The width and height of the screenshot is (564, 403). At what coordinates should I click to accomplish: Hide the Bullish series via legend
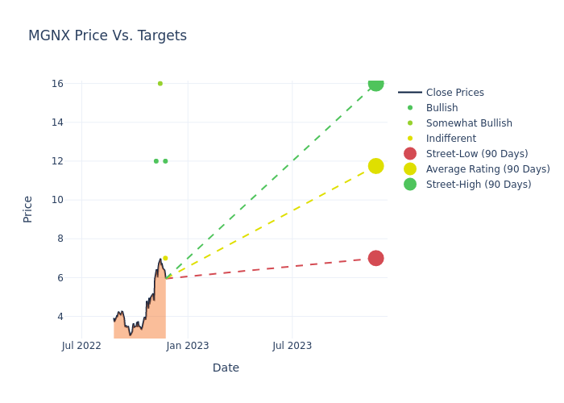coord(442,108)
